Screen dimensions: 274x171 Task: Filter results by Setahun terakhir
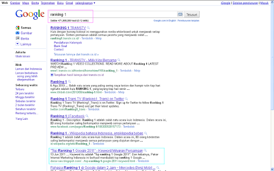coord(26,109)
